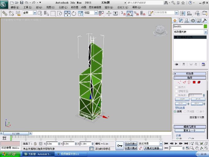Click the Pin Stack icon
Image resolution: width=209 pixels, height=157 pixels.
[177, 64]
